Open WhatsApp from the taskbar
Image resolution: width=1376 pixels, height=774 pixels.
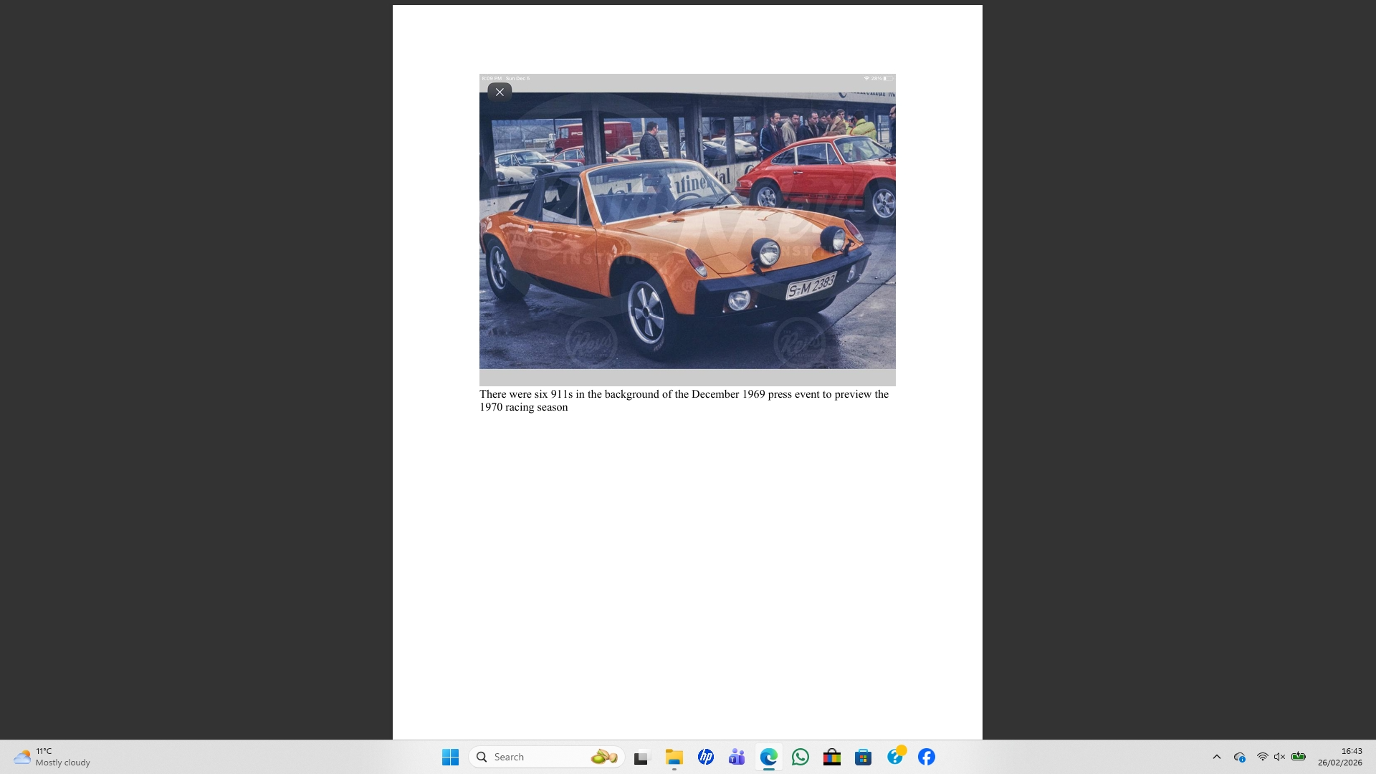pyautogui.click(x=800, y=757)
